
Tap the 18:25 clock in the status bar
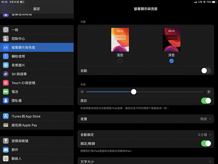[x=4, y=2]
